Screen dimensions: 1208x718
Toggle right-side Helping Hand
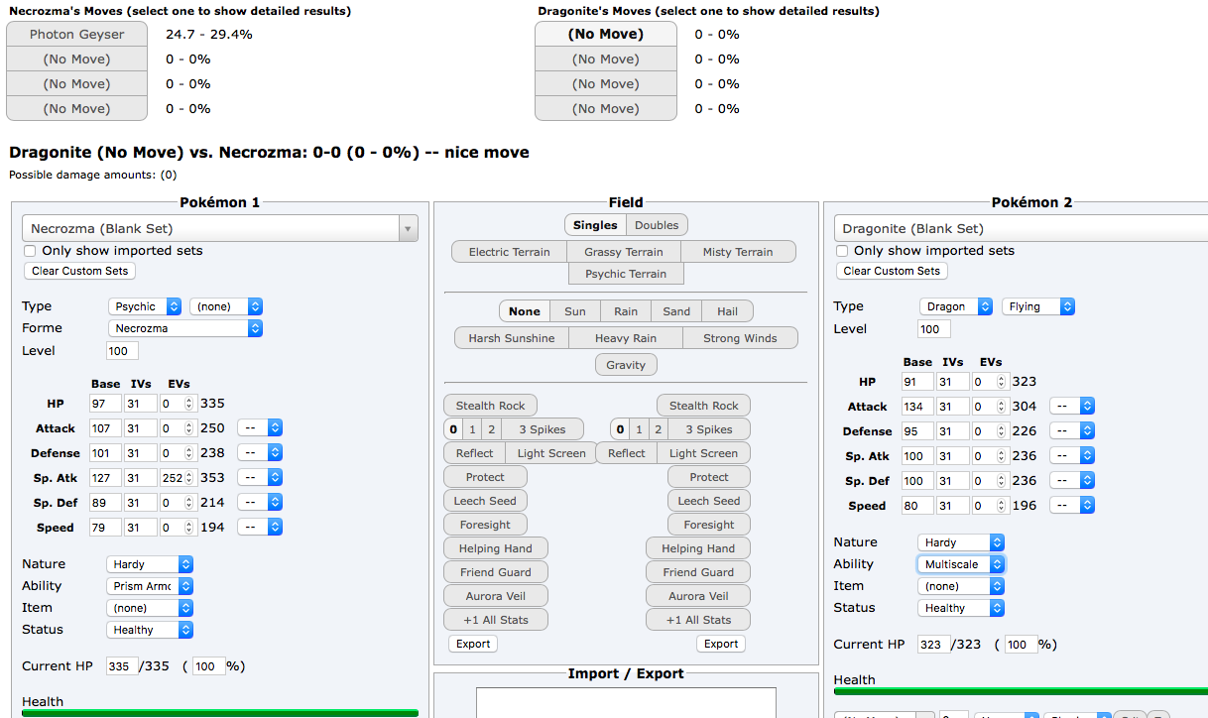coord(698,548)
